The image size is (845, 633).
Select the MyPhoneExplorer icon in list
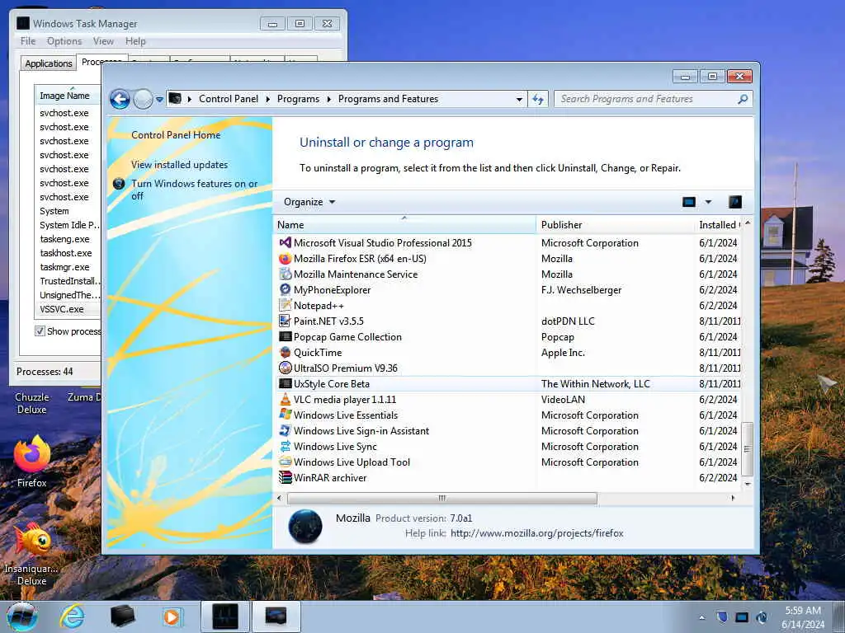[285, 289]
